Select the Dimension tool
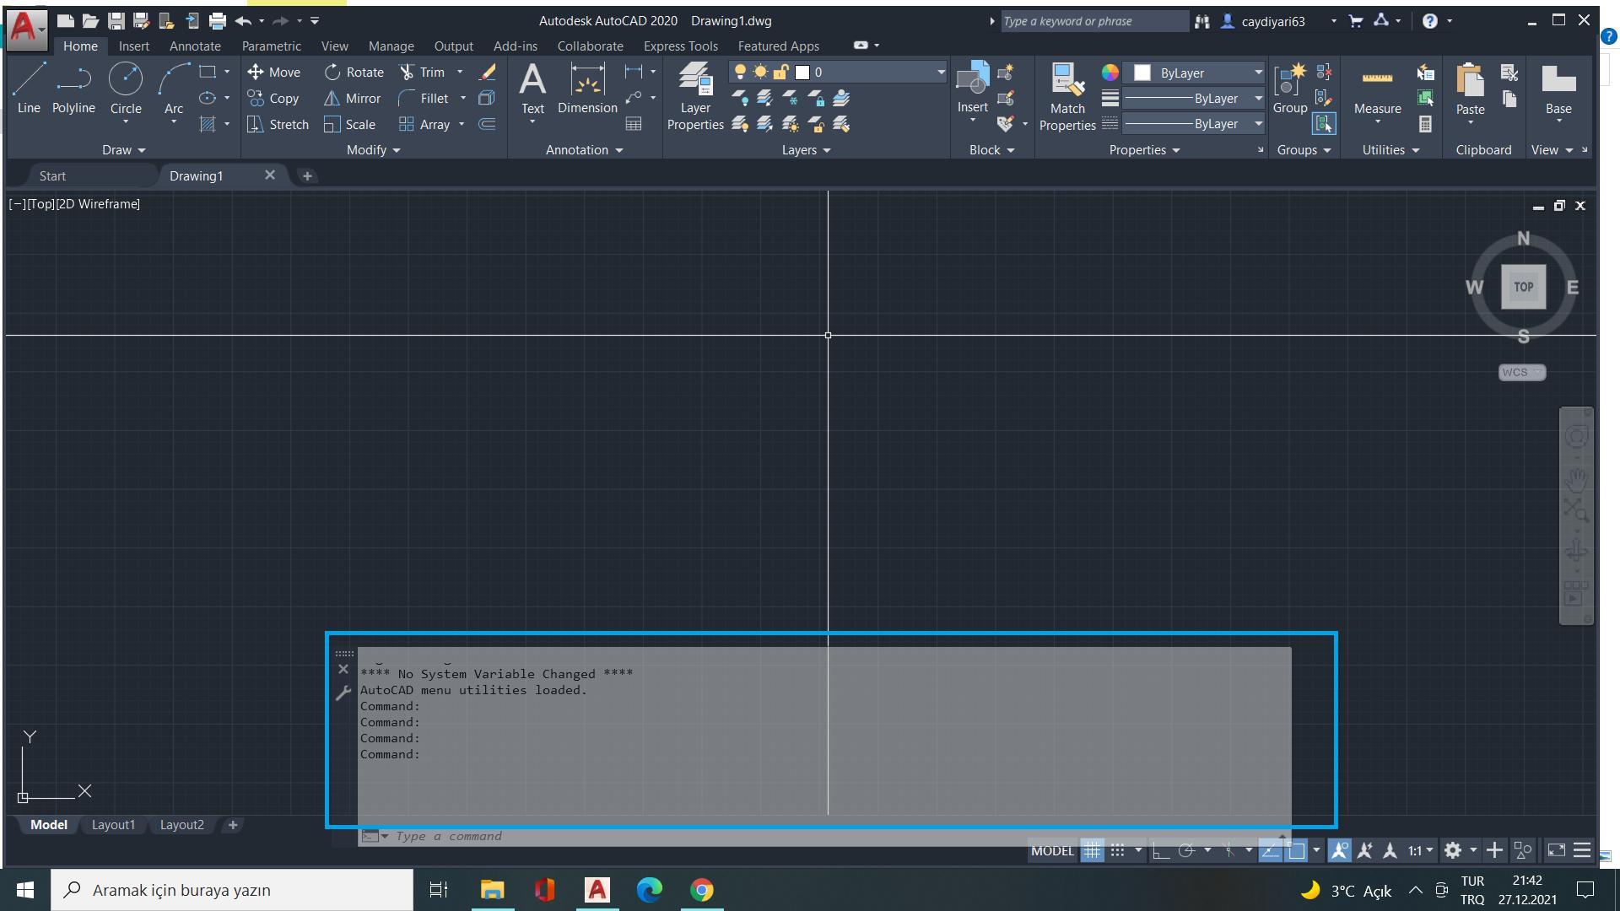This screenshot has width=1620, height=911. (587, 88)
